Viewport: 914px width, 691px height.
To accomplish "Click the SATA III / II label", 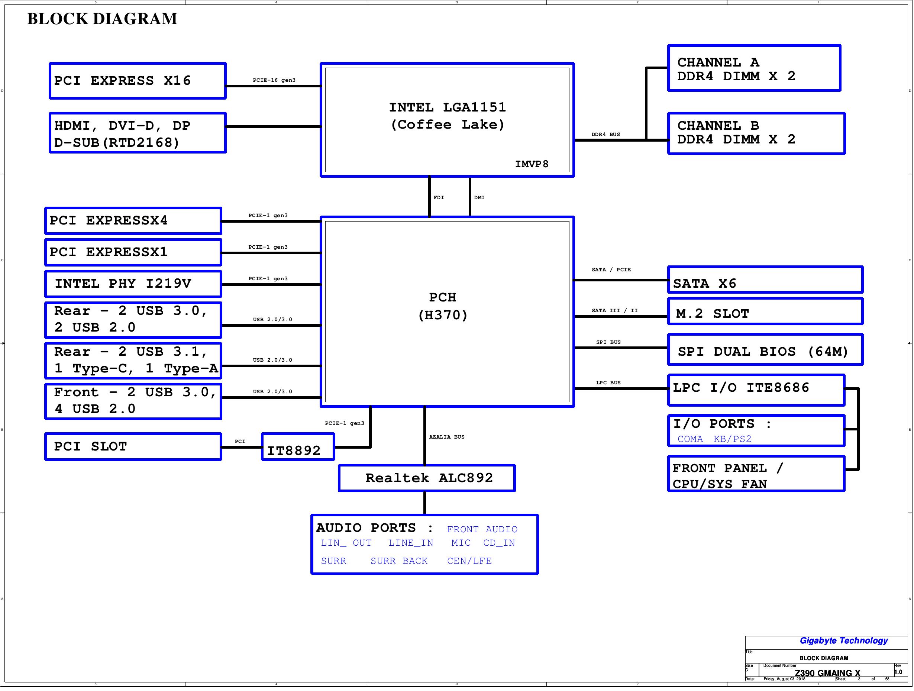I will [614, 310].
